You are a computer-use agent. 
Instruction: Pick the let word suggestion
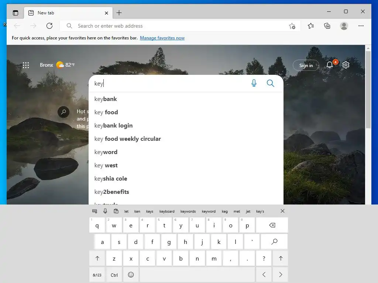tap(126, 211)
